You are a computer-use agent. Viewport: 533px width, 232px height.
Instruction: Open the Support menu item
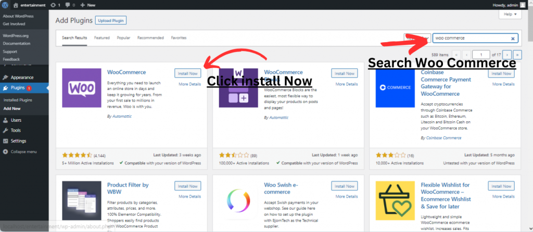click(10, 51)
